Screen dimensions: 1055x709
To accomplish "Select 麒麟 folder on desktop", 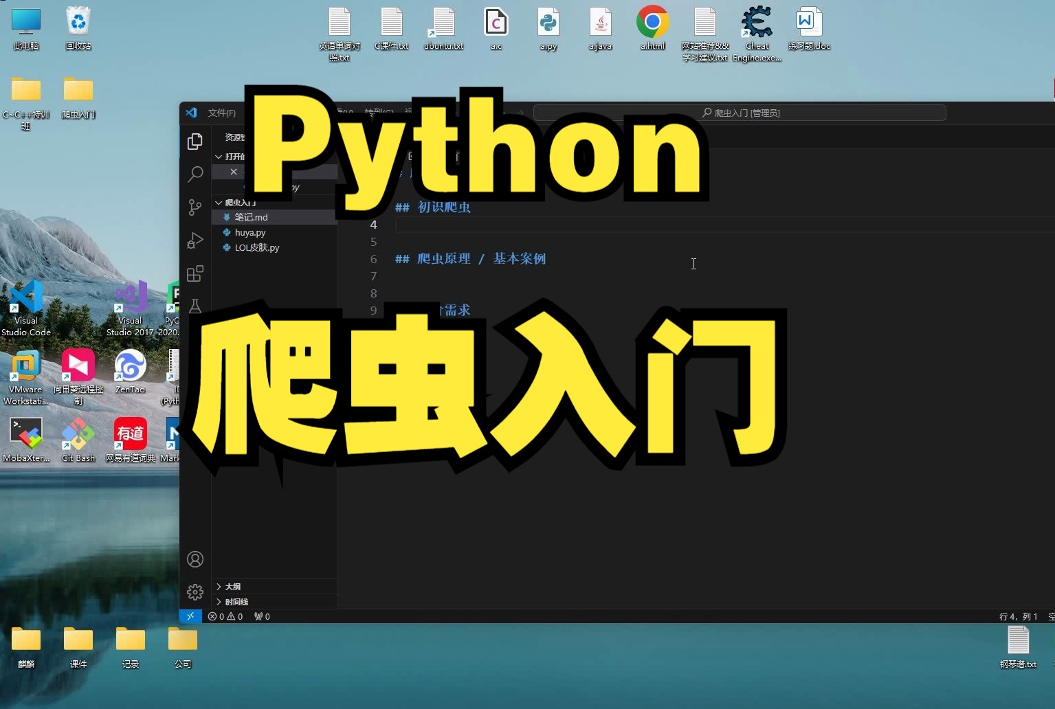I will (x=26, y=647).
